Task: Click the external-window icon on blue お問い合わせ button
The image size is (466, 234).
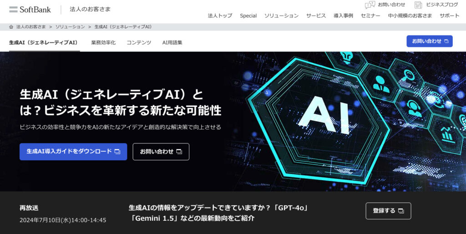Action: pyautogui.click(x=446, y=41)
